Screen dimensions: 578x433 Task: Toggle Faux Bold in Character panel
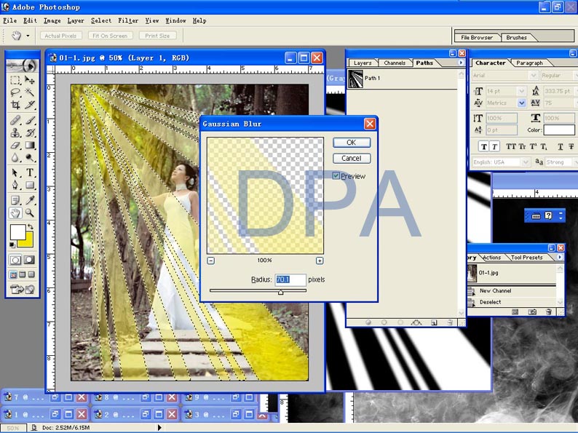[x=484, y=147]
